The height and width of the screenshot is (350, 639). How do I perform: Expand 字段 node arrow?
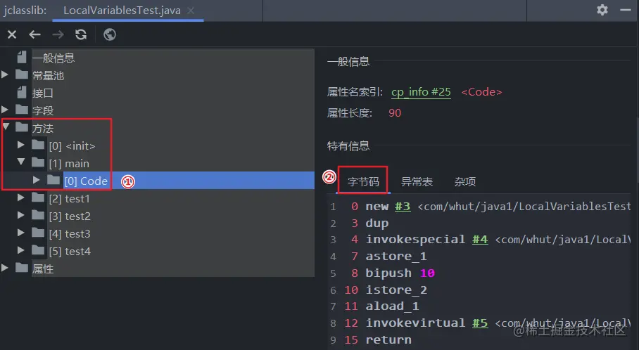point(5,110)
